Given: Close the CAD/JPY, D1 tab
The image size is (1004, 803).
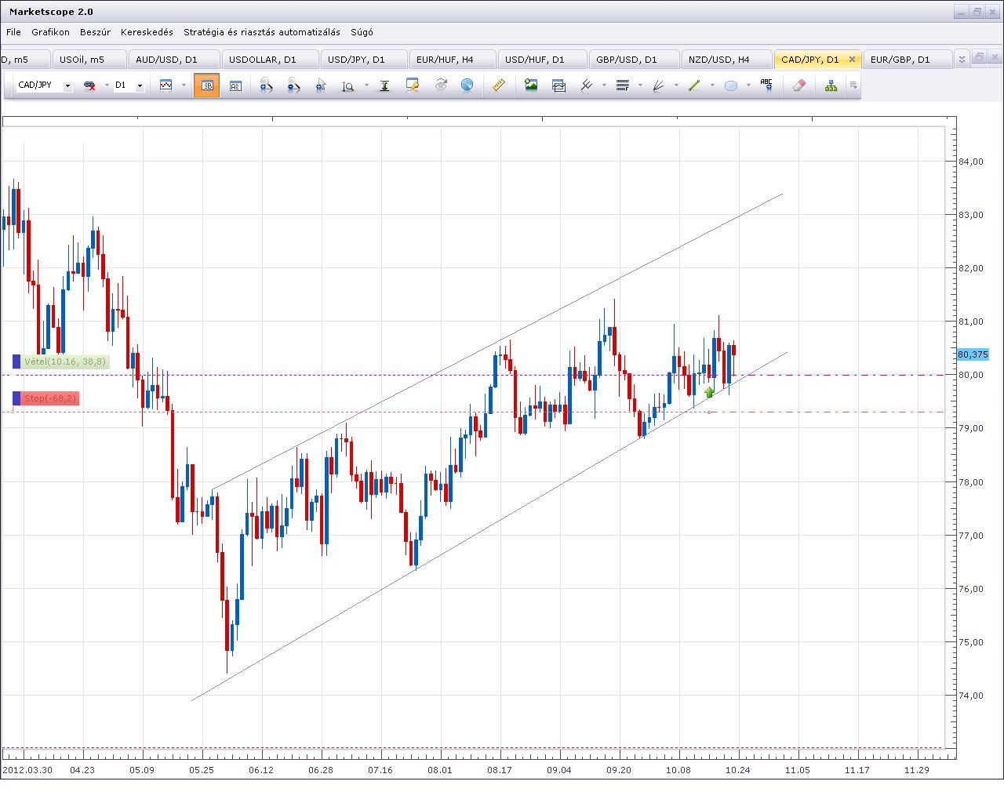Looking at the screenshot, I should (x=852, y=60).
